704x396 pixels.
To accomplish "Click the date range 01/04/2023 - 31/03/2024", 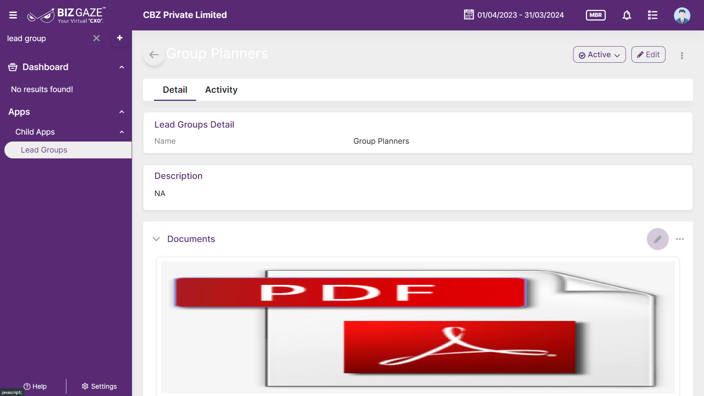I will [x=520, y=15].
